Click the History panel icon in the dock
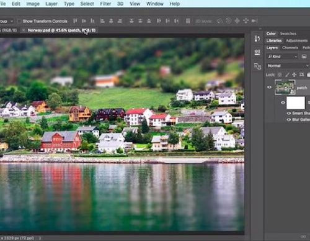Screen dimensions: 310x241 pyautogui.click(x=257, y=39)
